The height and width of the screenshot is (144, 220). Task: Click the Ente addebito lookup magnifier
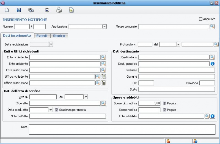pyautogui.click(x=207, y=116)
